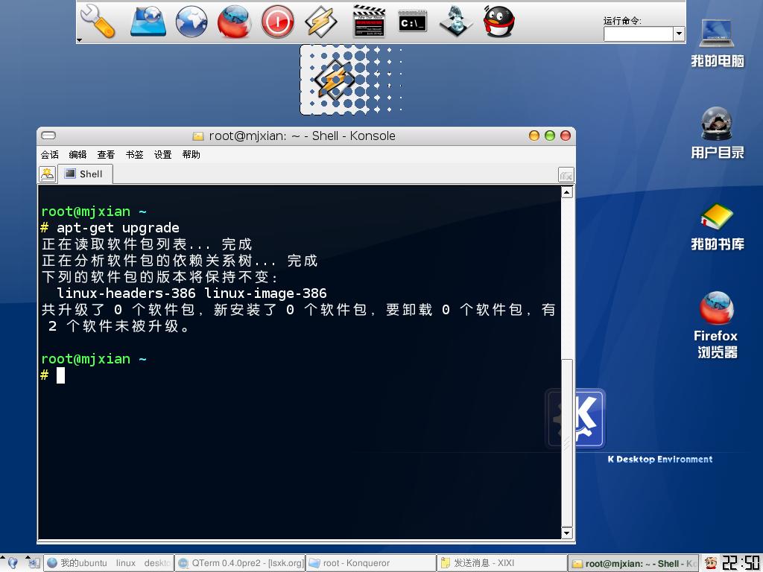Switch to root - Konqueror taskbar entry
This screenshot has width=763, height=572.
371,563
